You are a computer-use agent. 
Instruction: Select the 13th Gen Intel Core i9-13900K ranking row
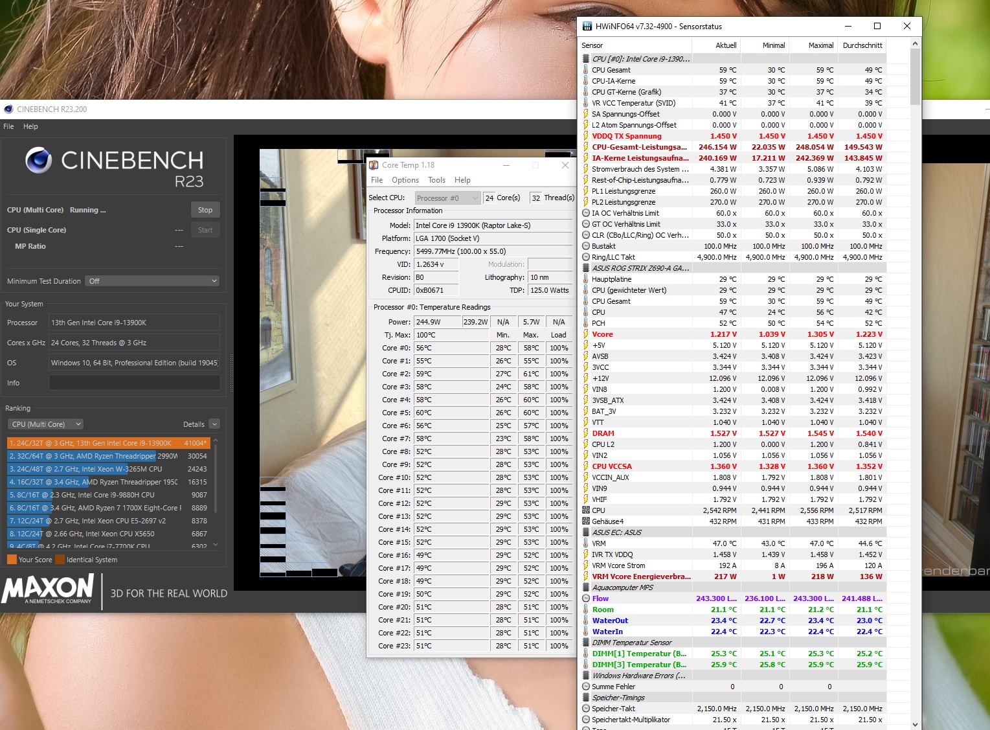[x=108, y=443]
